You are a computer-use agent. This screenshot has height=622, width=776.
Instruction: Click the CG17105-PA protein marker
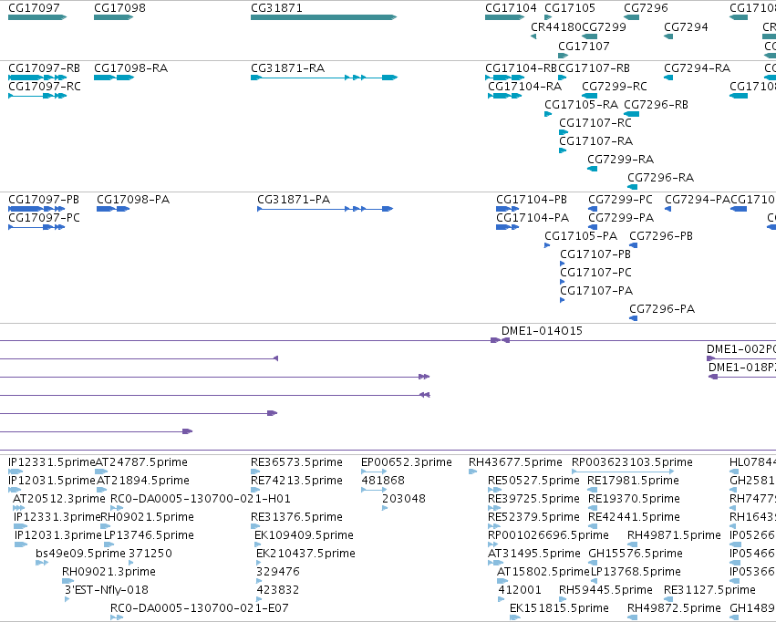(547, 245)
